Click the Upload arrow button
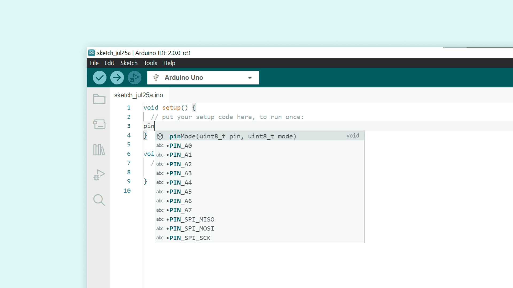Screen dimensions: 513x288 (x=117, y=78)
